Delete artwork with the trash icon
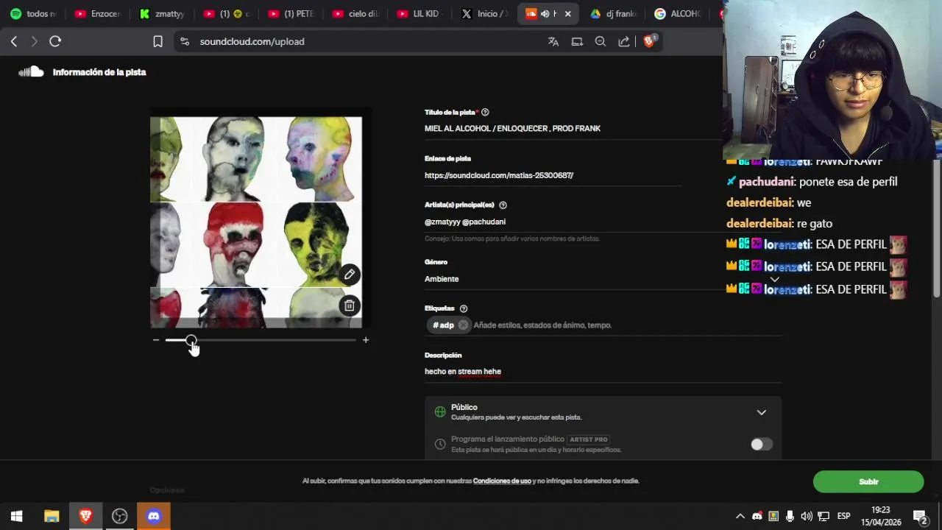942x530 pixels. coord(350,305)
